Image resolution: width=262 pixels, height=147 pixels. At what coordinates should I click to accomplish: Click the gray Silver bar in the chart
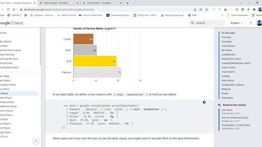click(x=85, y=50)
